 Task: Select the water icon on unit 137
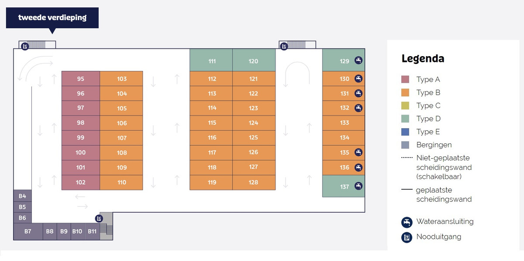click(x=359, y=186)
